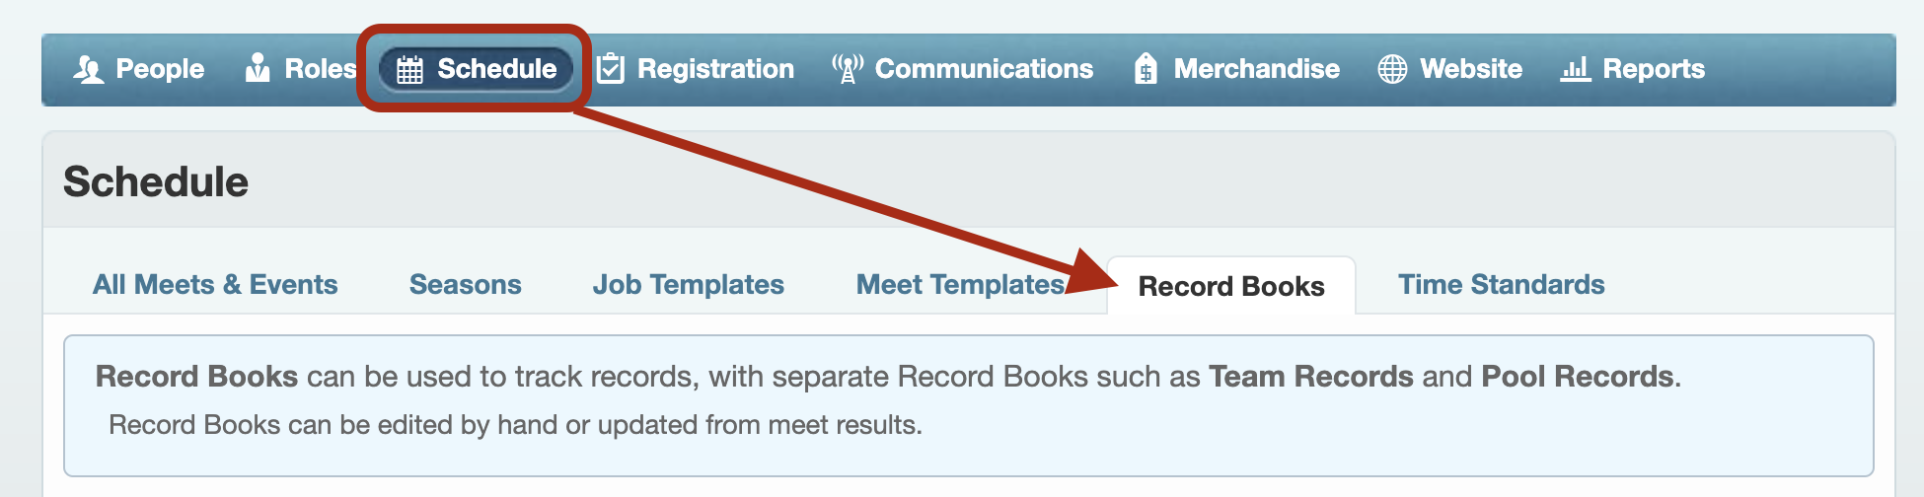The height and width of the screenshot is (497, 1924).
Task: Click the Schedule page heading
Action: [x=156, y=182]
